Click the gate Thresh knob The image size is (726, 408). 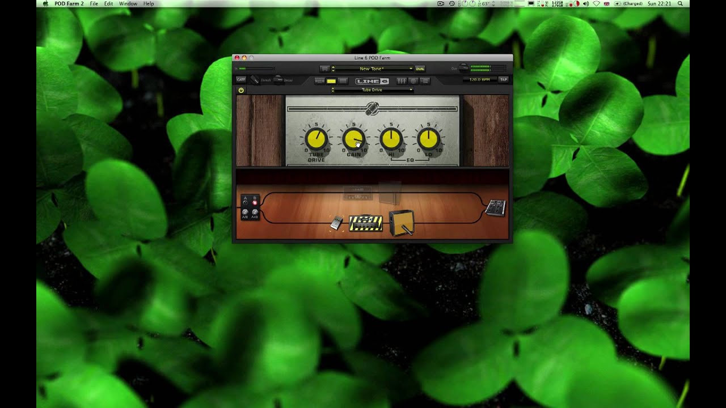tap(255, 80)
